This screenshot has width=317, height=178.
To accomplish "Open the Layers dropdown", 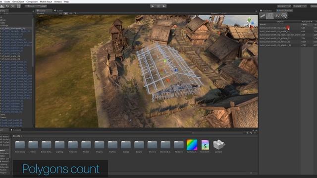I will tap(284, 6).
